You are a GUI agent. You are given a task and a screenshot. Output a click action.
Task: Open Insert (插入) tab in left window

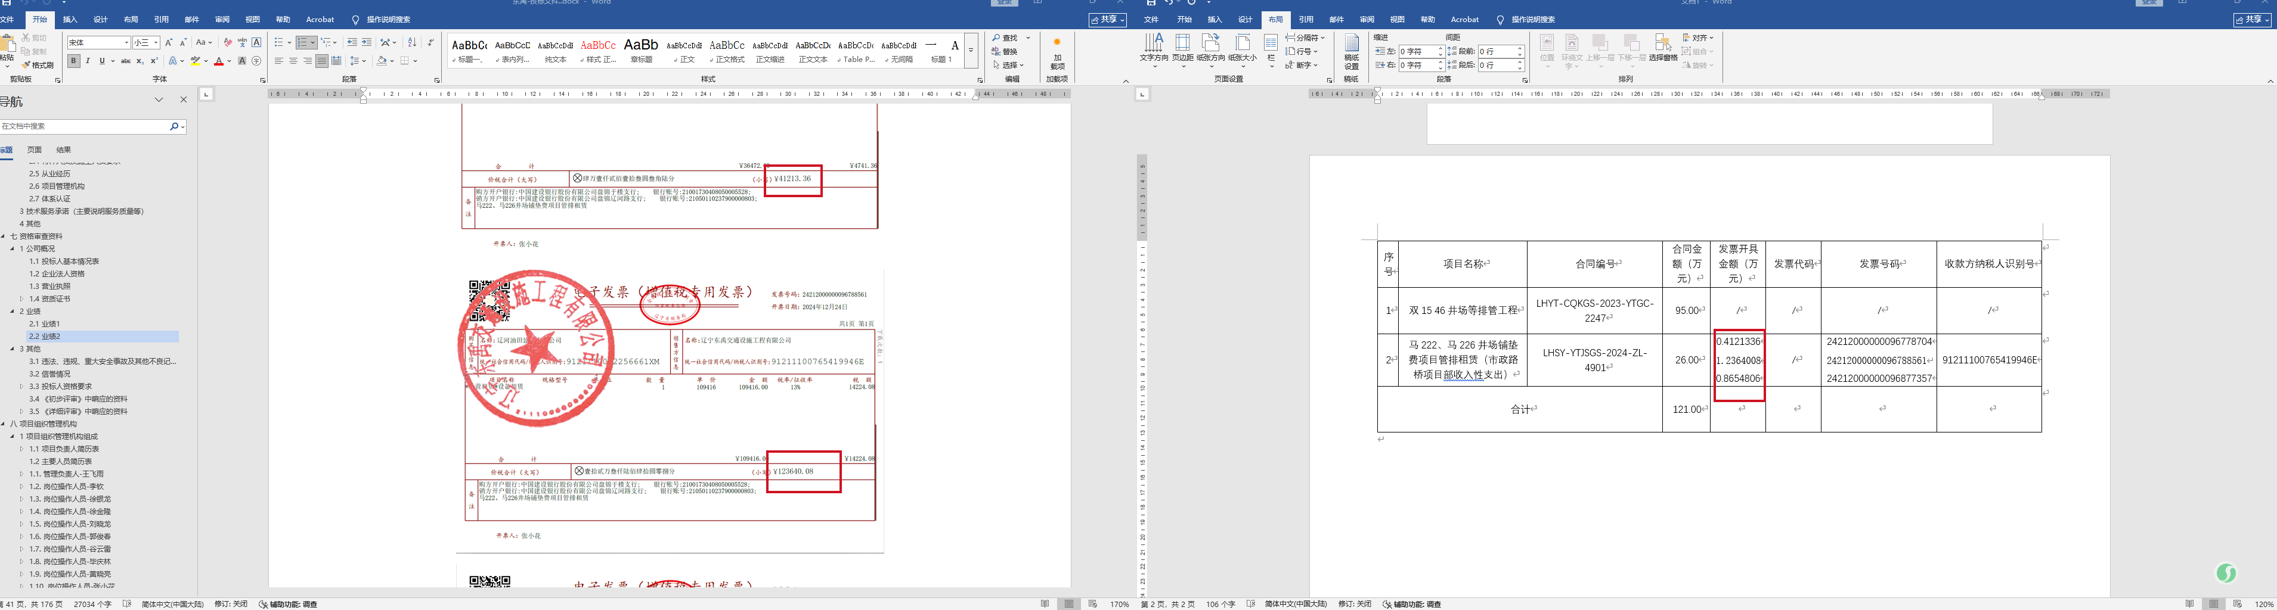click(70, 20)
